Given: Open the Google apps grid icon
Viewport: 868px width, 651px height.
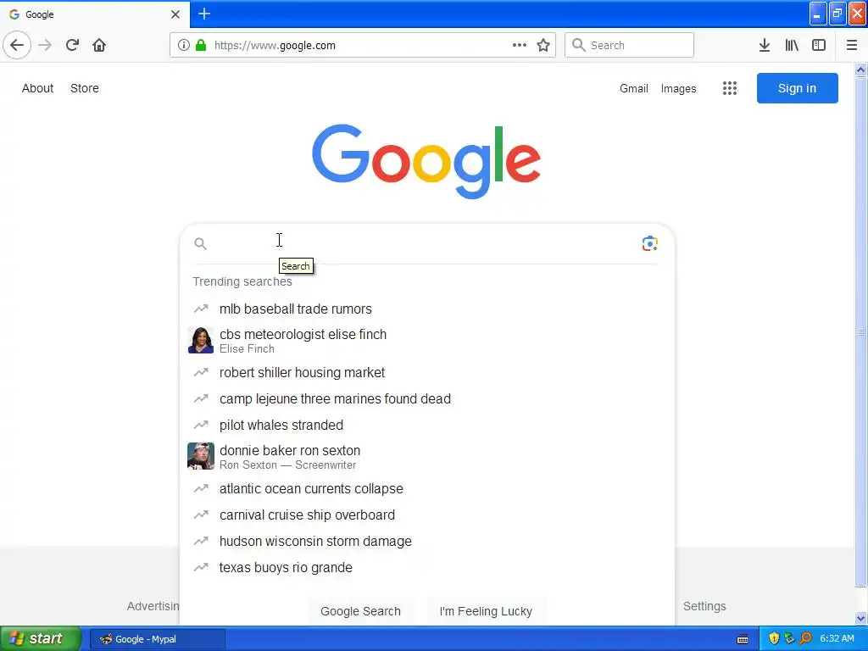Looking at the screenshot, I should (730, 88).
